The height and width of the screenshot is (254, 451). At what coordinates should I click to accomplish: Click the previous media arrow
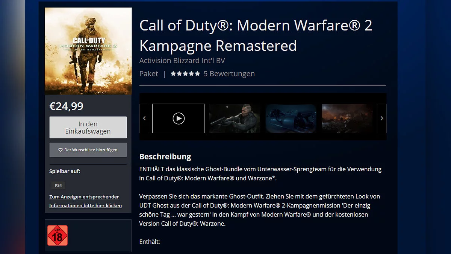coord(144,119)
